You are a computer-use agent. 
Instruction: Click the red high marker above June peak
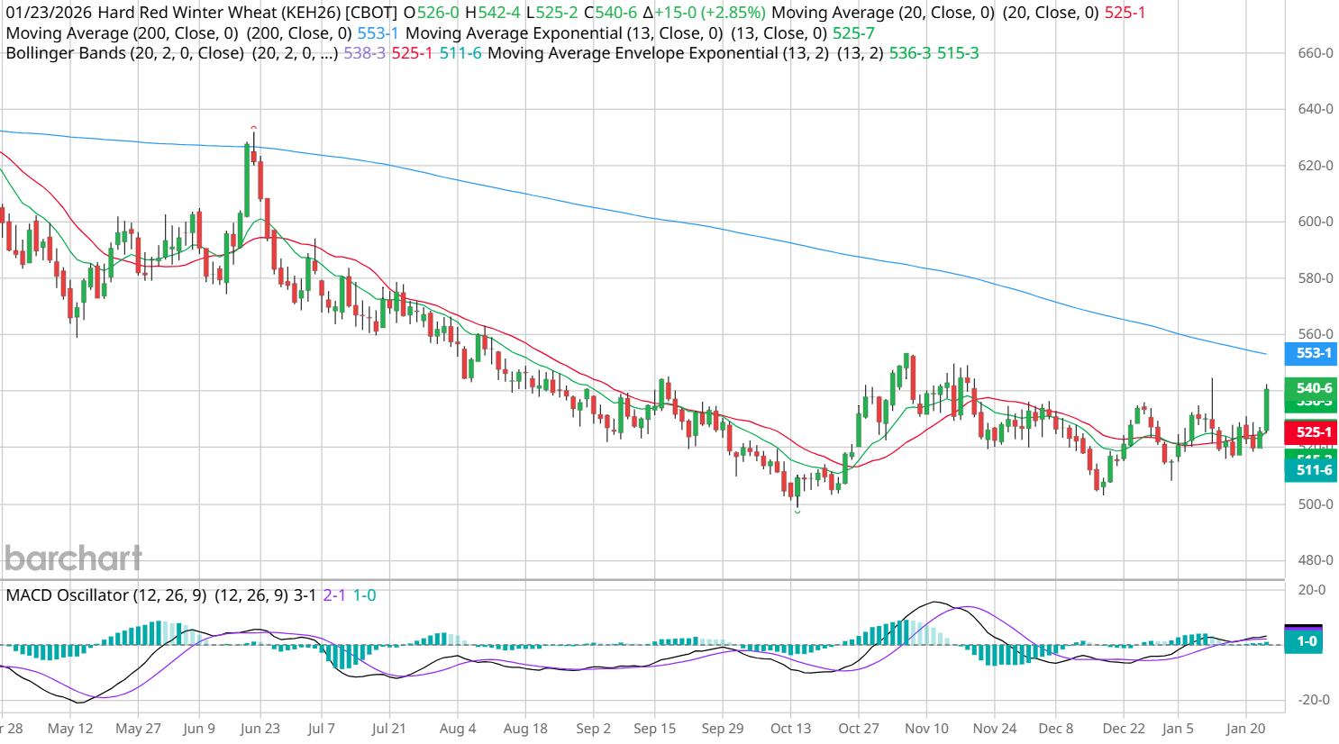tap(254, 128)
